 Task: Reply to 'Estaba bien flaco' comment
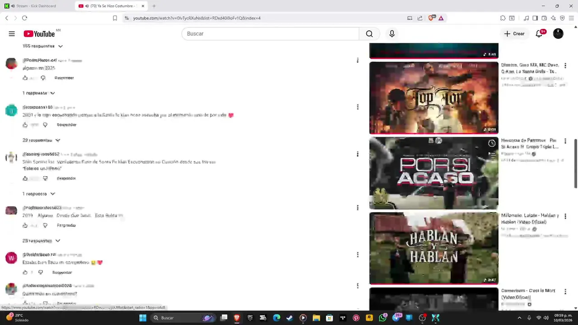click(x=62, y=273)
